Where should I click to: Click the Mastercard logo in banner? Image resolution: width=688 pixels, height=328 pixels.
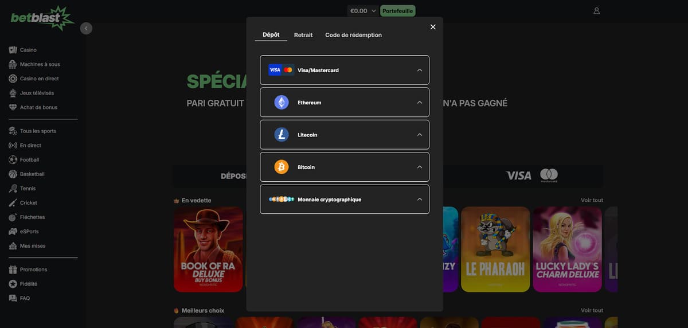click(549, 175)
